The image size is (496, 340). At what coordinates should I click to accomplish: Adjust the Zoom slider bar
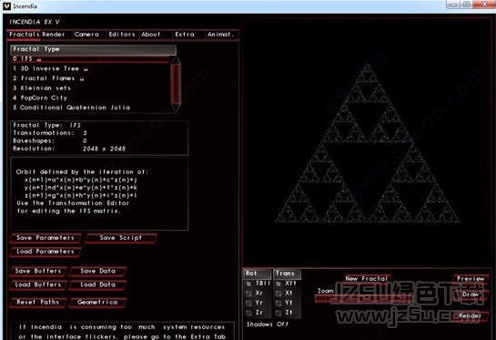click(364, 298)
